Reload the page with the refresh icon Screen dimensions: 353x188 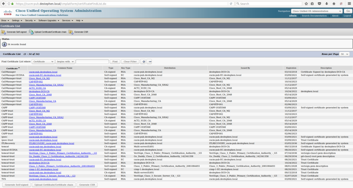[x=231, y=3]
